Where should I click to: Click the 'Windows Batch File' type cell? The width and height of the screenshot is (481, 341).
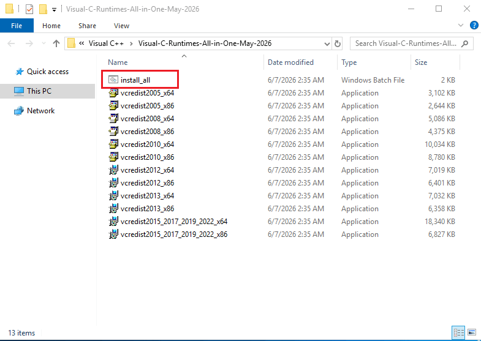pos(373,80)
